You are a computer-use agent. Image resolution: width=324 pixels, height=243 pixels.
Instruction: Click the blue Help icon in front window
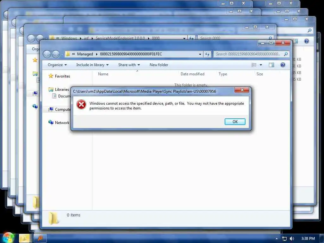283,65
